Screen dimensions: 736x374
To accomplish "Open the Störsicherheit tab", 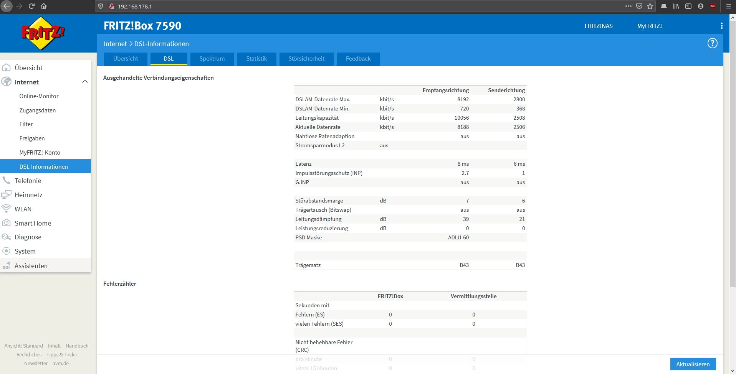I will coord(306,59).
